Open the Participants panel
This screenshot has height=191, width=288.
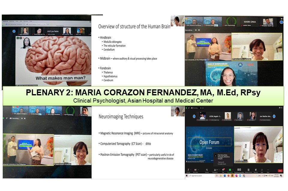pyautogui.click(x=215, y=170)
